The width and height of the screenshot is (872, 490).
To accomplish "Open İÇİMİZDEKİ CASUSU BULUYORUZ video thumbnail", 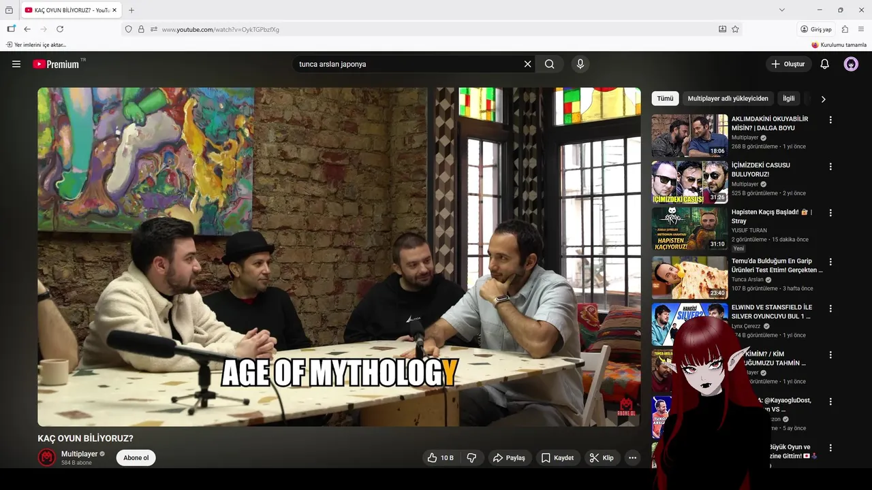I will [x=689, y=182].
